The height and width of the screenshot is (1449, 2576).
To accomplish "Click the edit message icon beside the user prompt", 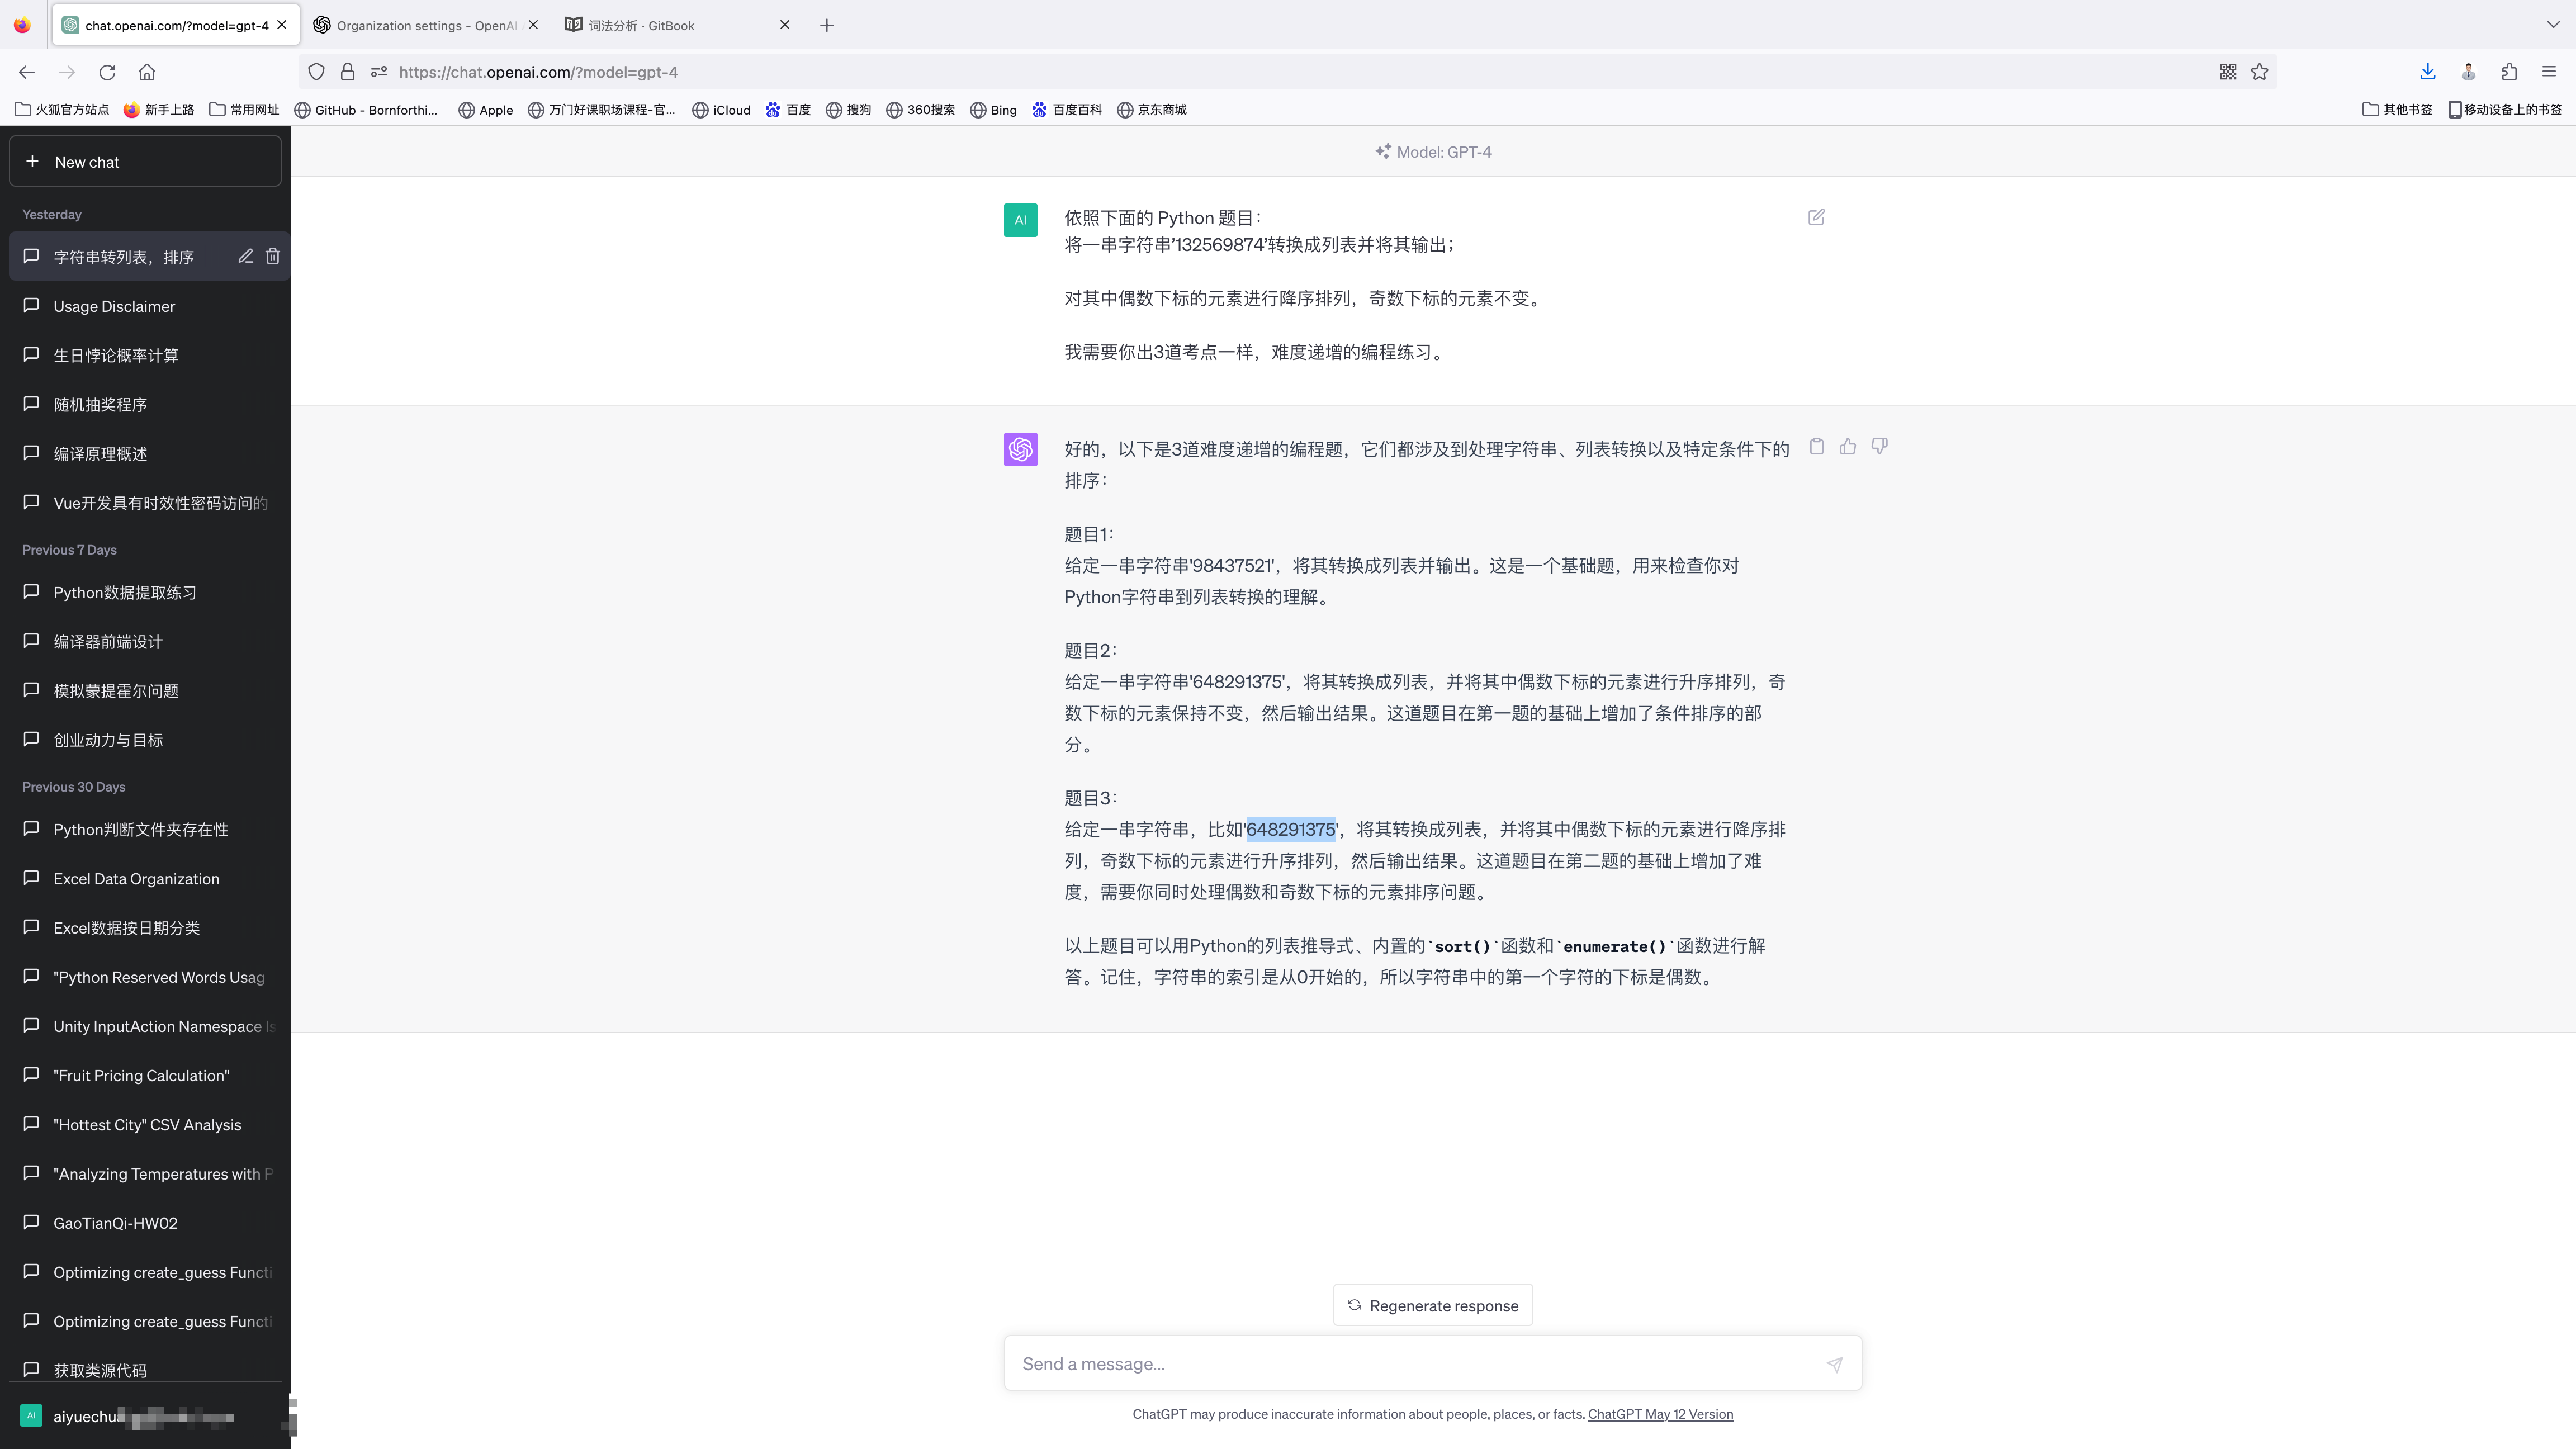I will point(1816,217).
